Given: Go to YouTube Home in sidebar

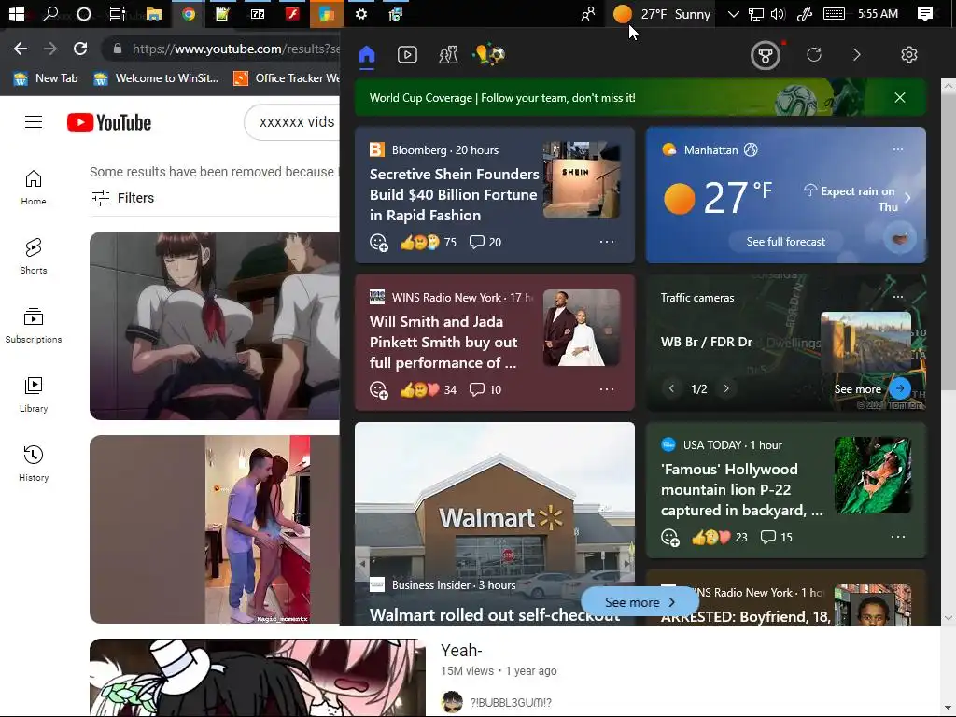Looking at the screenshot, I should (34, 187).
